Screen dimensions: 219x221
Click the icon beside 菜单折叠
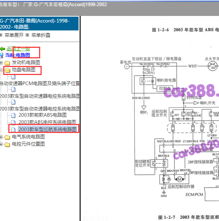(27, 35)
